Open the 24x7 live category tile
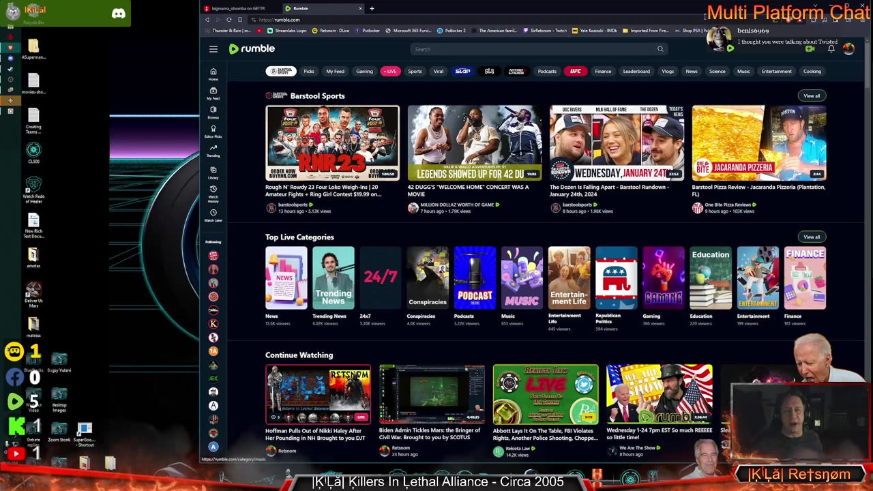Screen dimensions: 873x491 (x=381, y=278)
